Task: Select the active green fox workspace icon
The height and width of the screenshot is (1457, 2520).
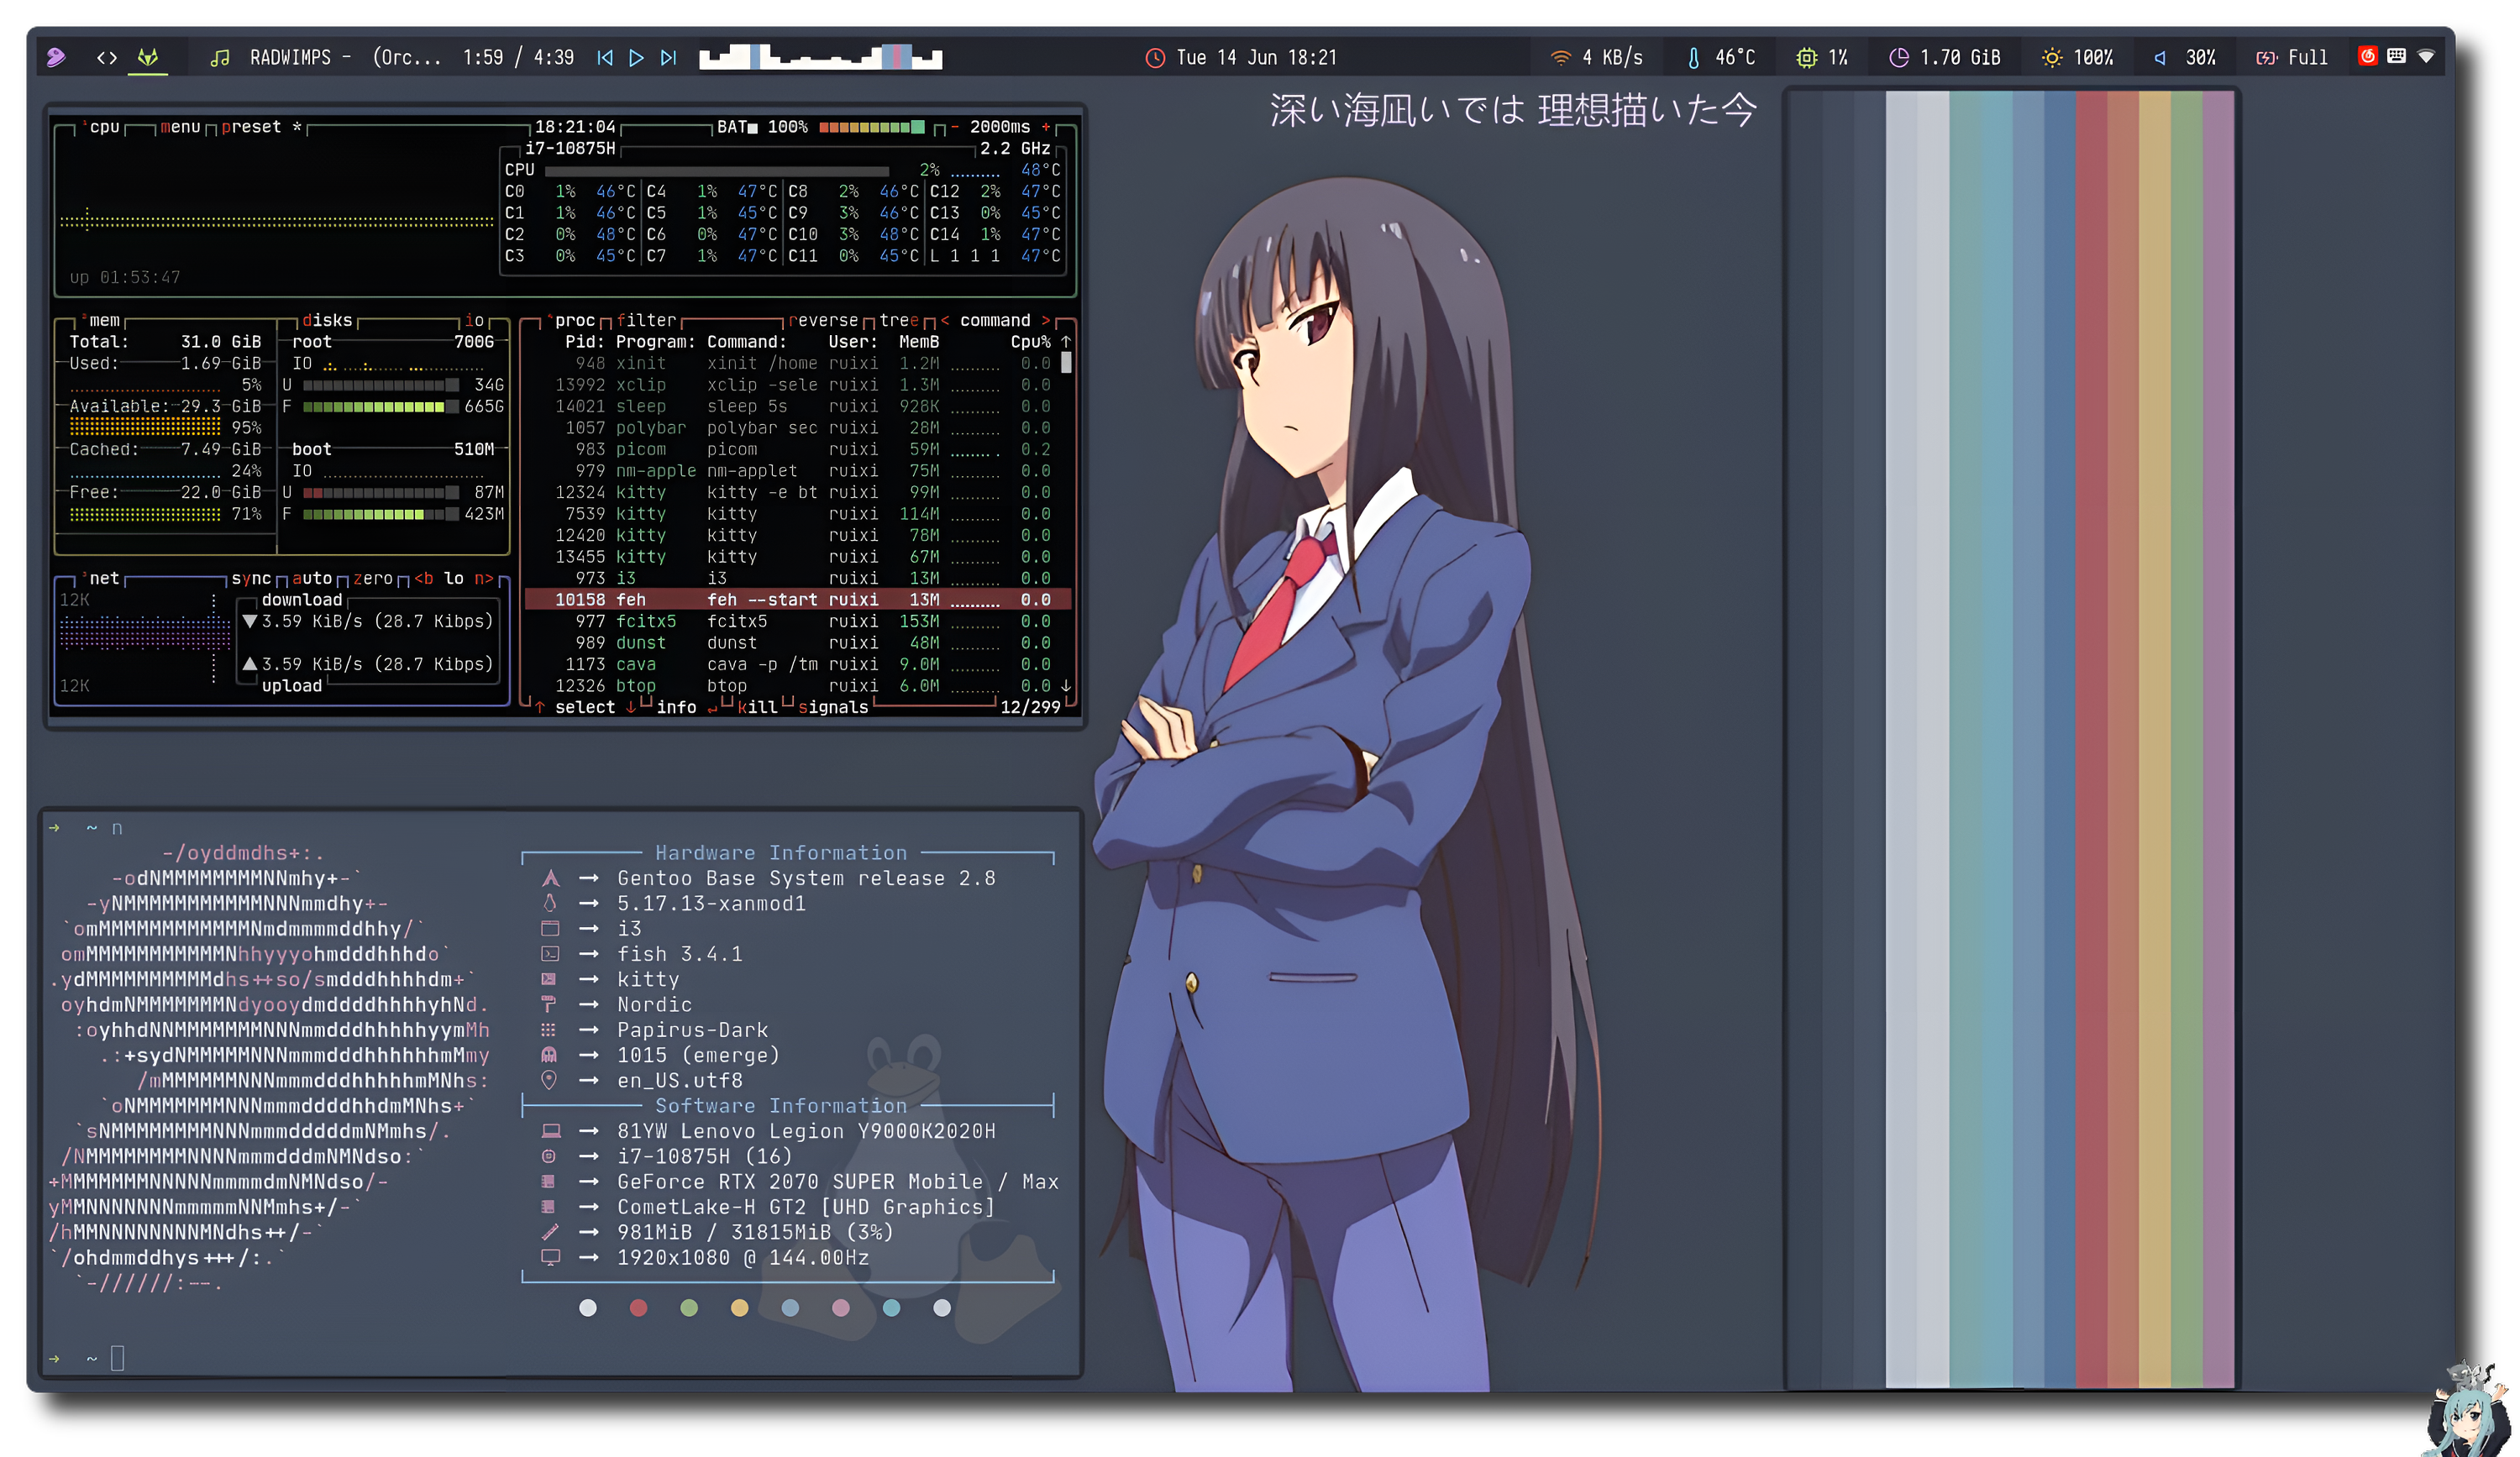Action: [x=148, y=58]
